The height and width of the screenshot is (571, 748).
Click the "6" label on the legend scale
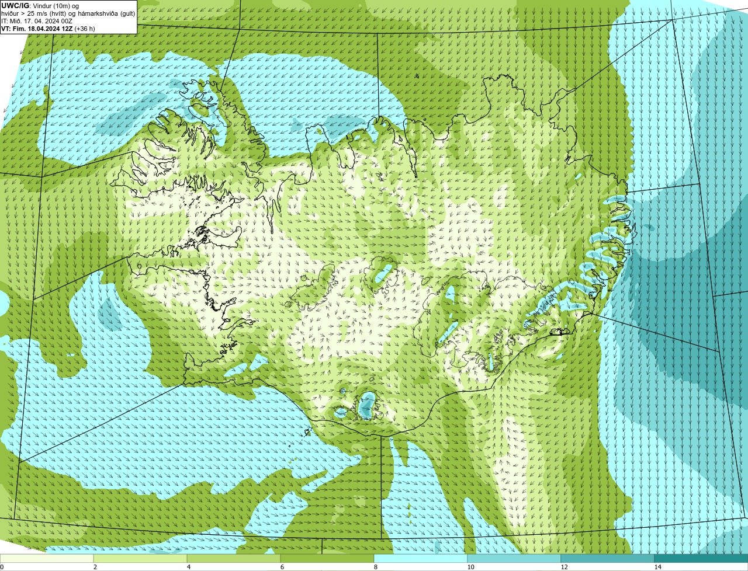tap(282, 567)
